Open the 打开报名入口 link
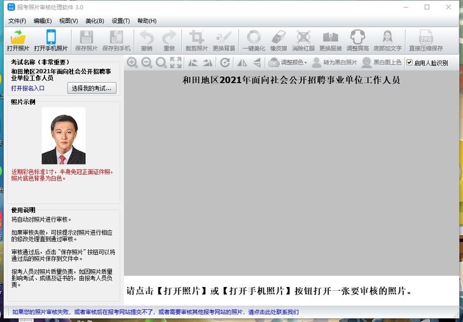The image size is (463, 322). 28,88
